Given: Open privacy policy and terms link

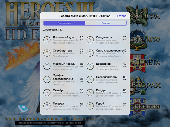Looking at the screenshot, I should 50,123.
